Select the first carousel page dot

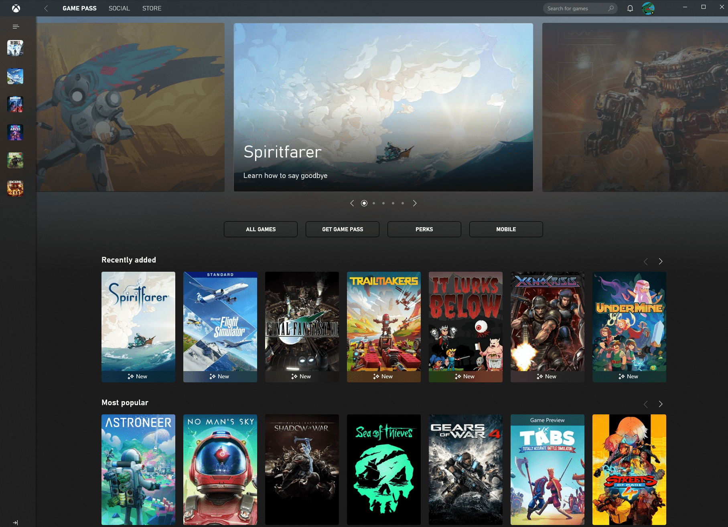coord(364,203)
